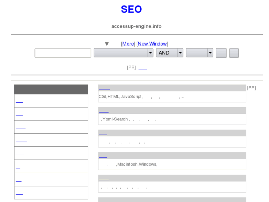Open heading link above CGI,HTML,JavaScript entry
This screenshot has height=202, width=269.
[x=104, y=88]
